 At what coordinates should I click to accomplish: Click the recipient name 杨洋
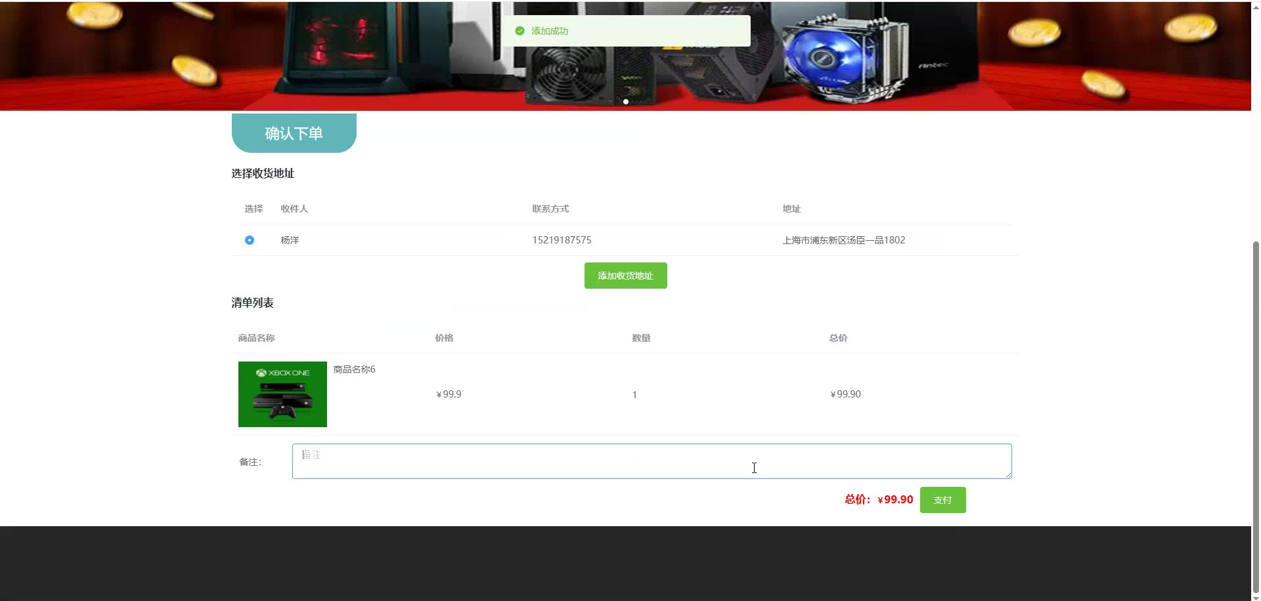[290, 240]
